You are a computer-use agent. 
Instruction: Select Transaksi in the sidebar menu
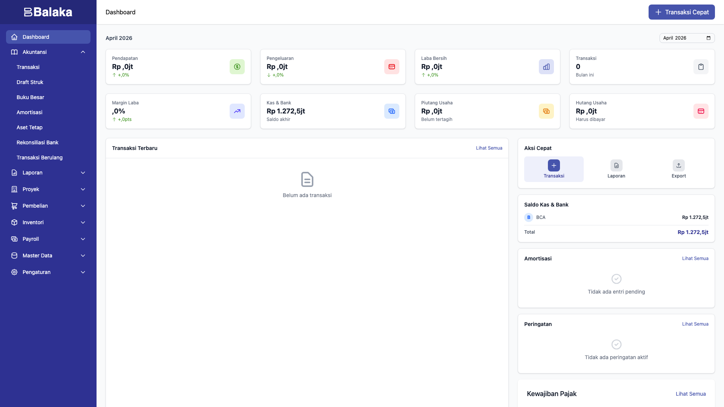click(28, 67)
